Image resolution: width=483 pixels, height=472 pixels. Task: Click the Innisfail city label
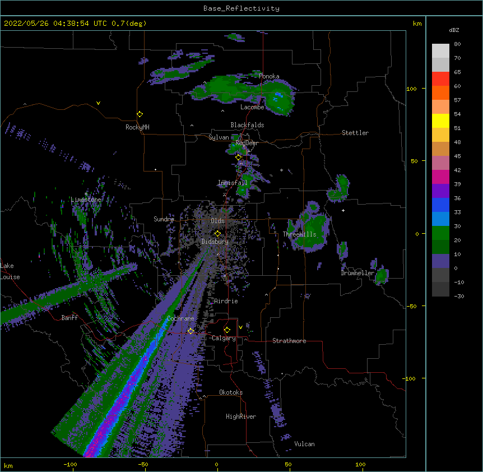point(233,183)
